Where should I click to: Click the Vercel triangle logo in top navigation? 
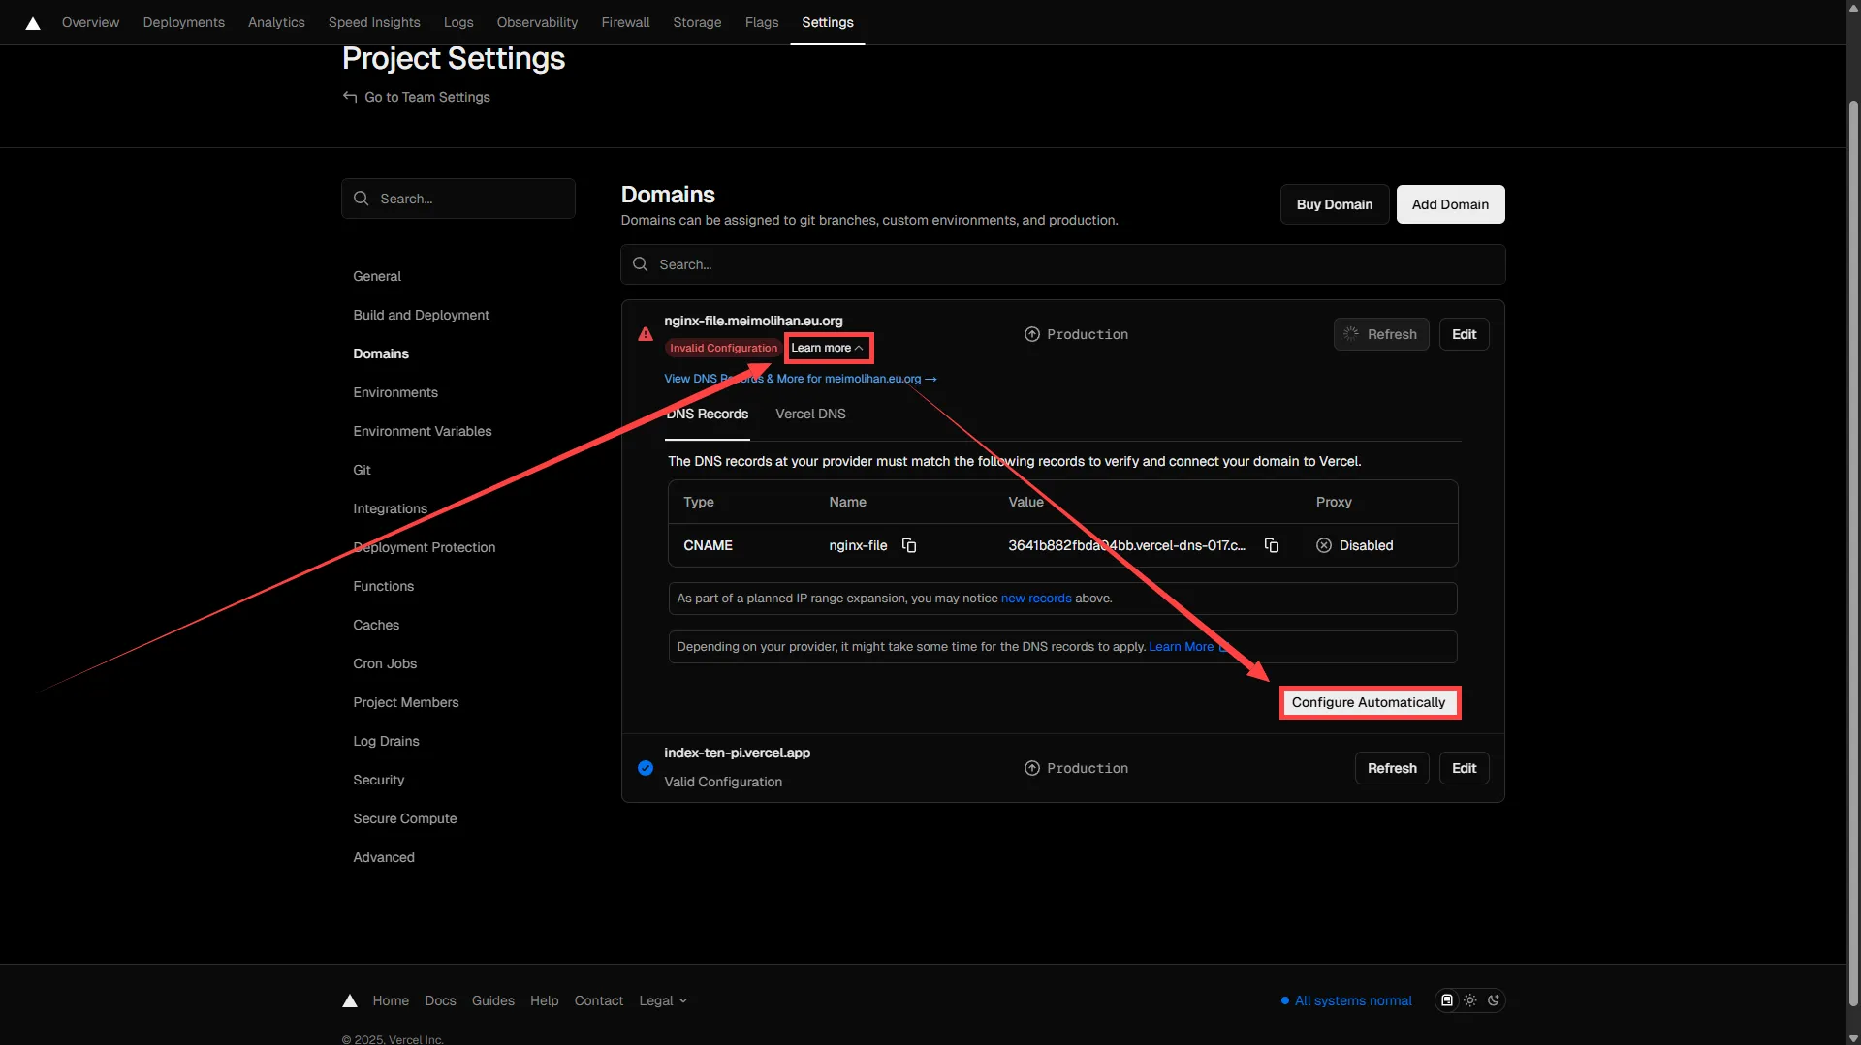coord(33,23)
